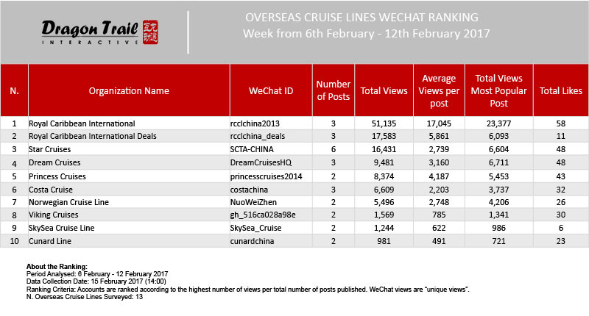Click the Total Views column header
Viewport: 589px width, 316px height.
(384, 91)
